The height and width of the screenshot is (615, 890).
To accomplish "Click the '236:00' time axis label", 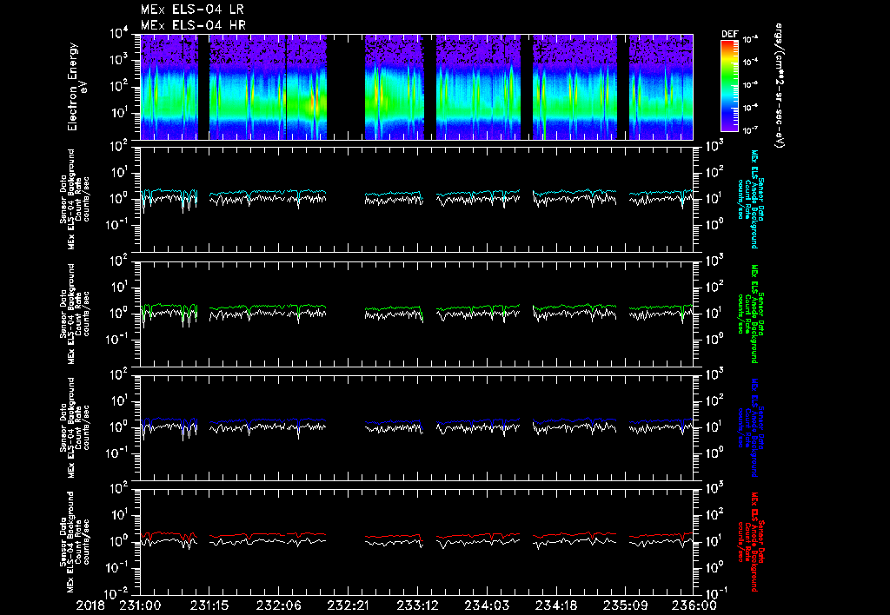I will coord(694,606).
